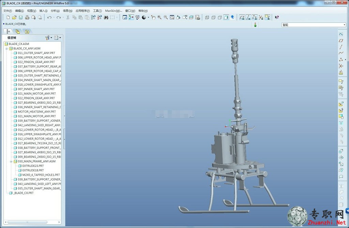
Task: Click the Zoom In magnifier icon
Action: point(160,17)
